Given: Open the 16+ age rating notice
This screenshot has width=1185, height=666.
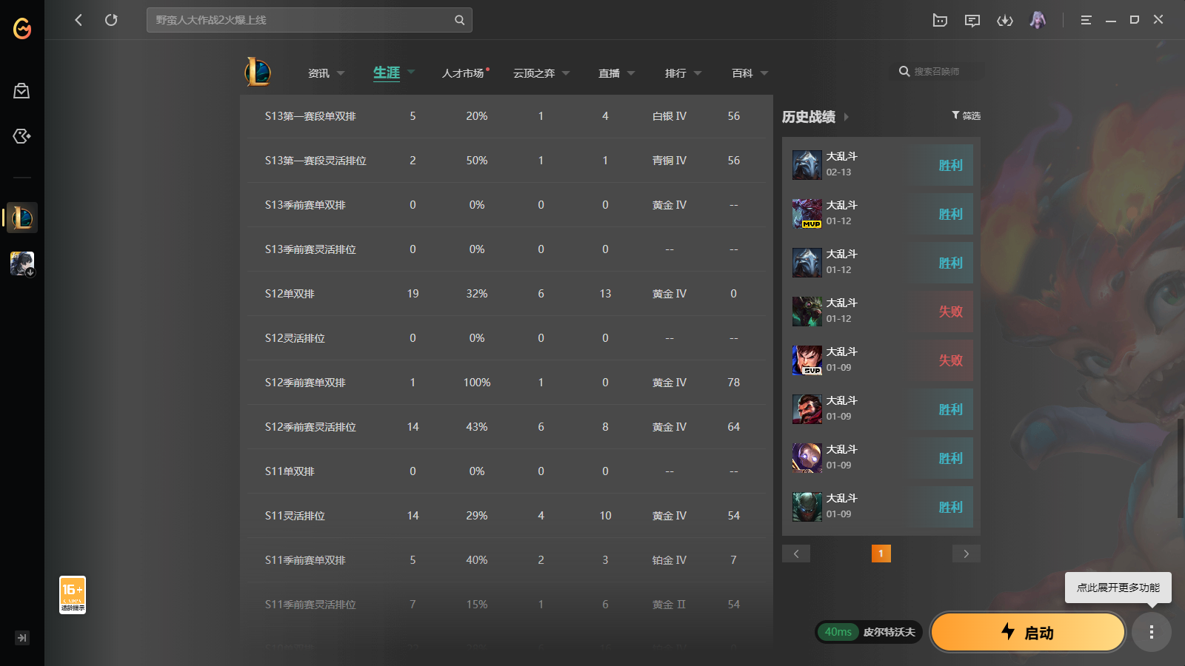Looking at the screenshot, I should [73, 595].
